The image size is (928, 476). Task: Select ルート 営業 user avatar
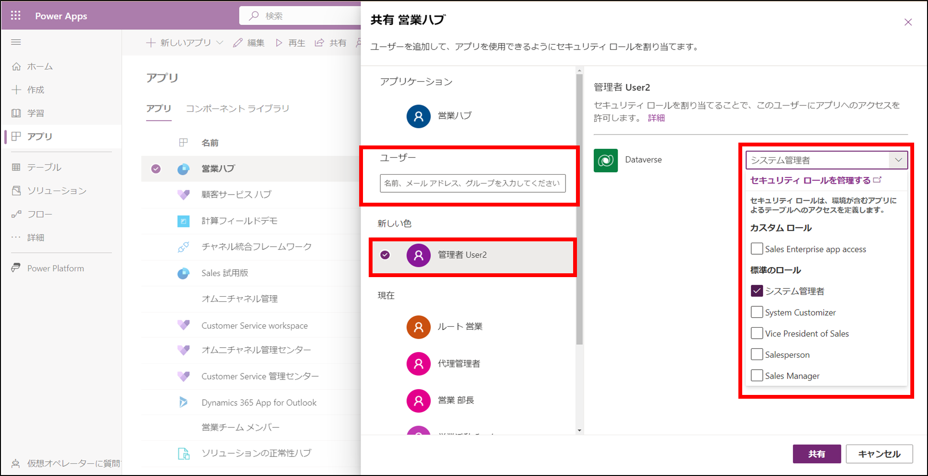(418, 327)
